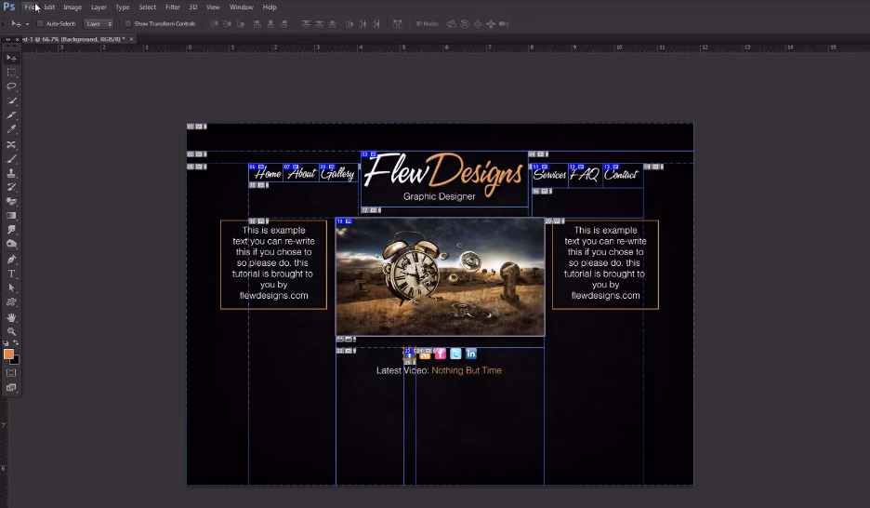Select the Rectangular Marquee tool
The width and height of the screenshot is (870, 508).
coord(11,72)
